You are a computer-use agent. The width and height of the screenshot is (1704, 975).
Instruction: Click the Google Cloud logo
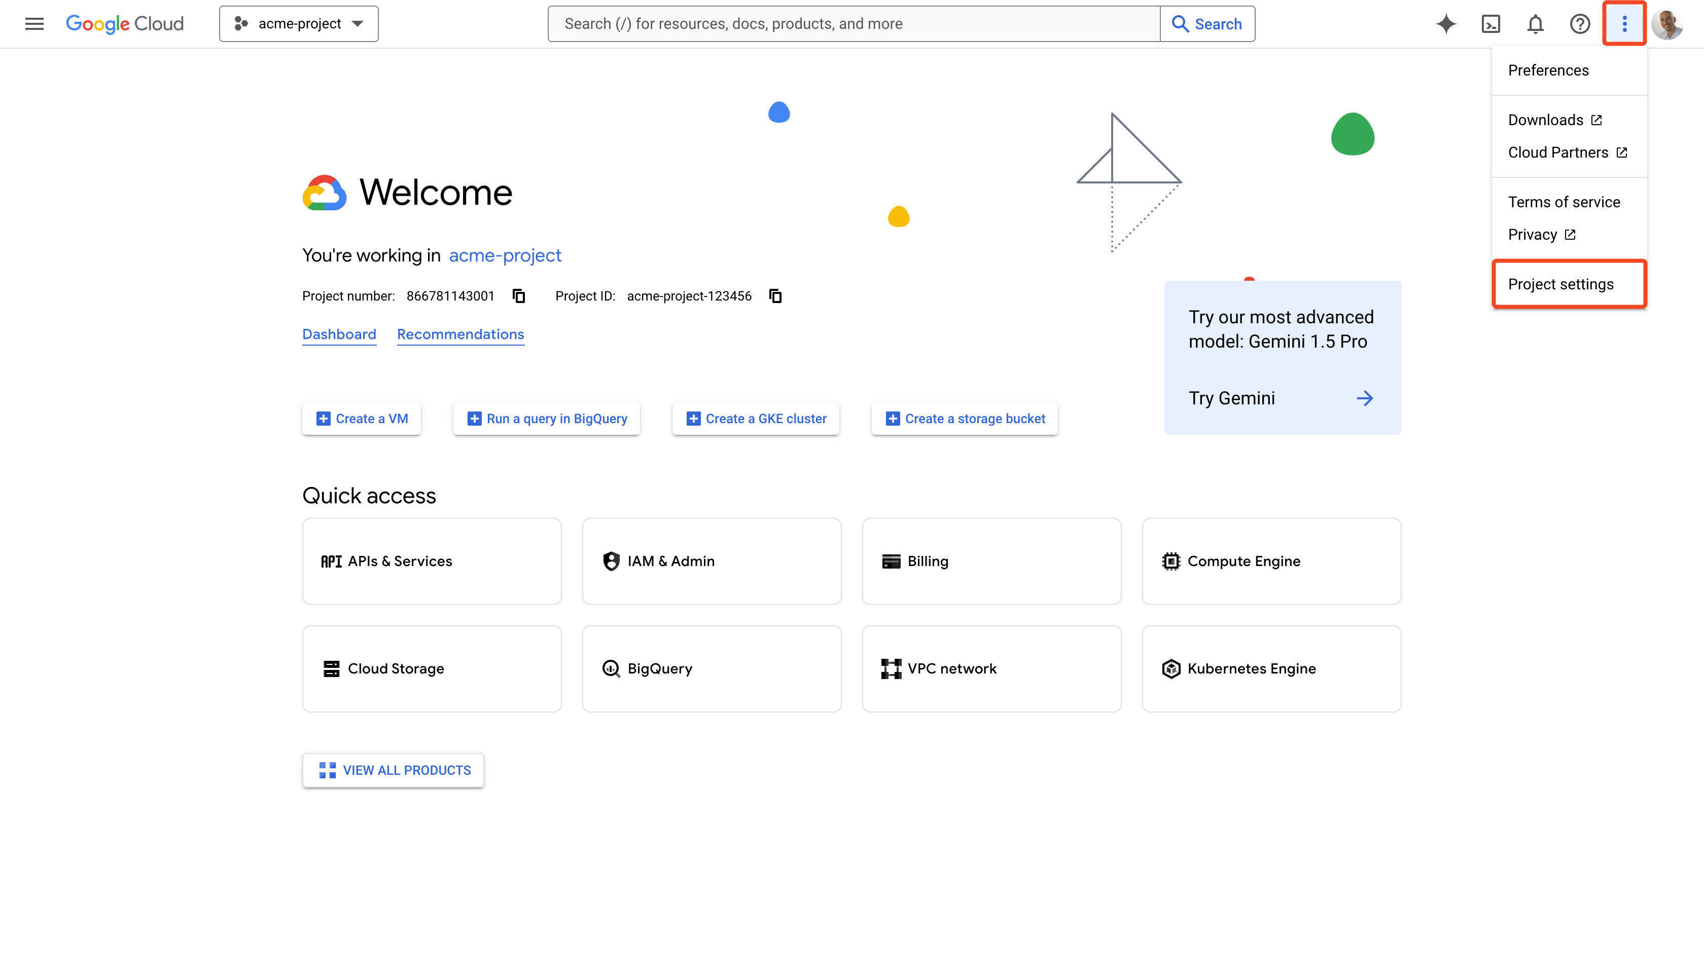[125, 24]
